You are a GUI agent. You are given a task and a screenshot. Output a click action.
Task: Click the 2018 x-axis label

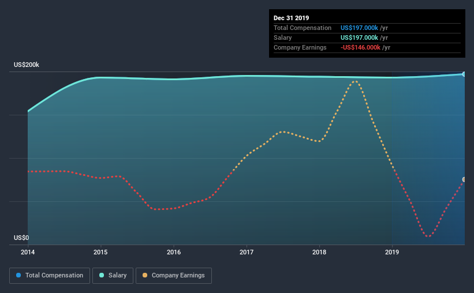pyautogui.click(x=319, y=252)
